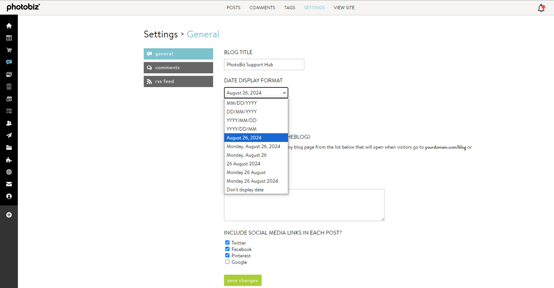Open the invoice document sidebar icon
This screenshot has height=288, width=554.
9,87
